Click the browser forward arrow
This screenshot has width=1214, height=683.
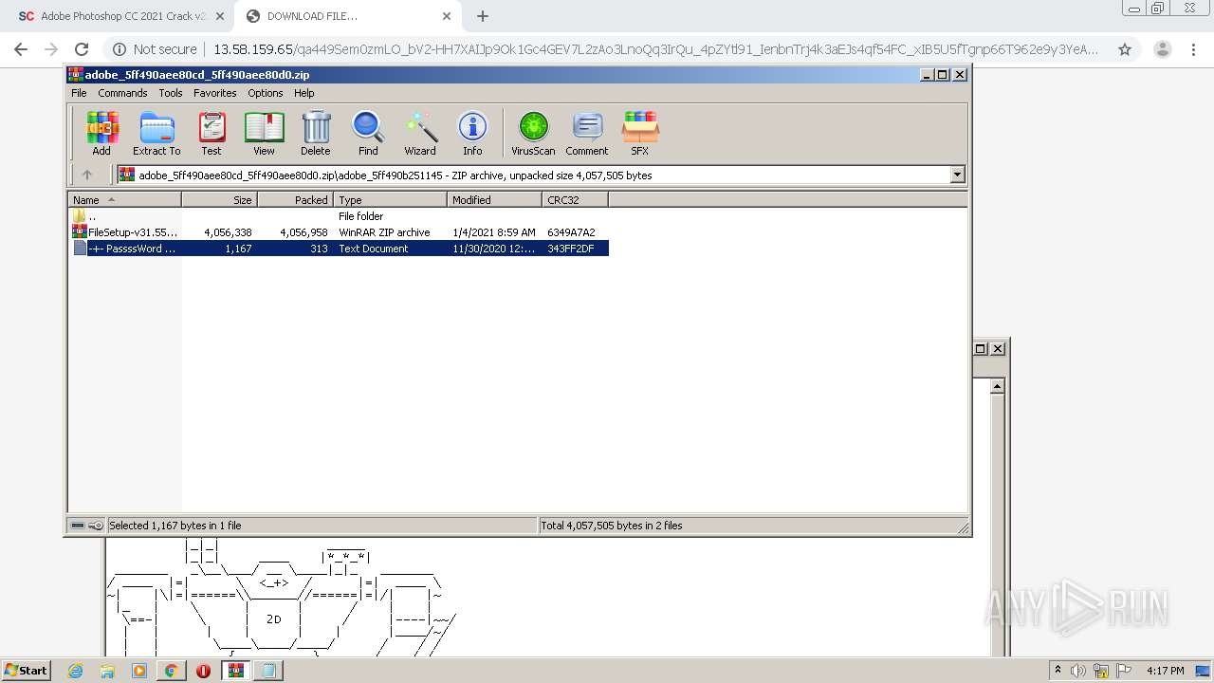[51, 49]
